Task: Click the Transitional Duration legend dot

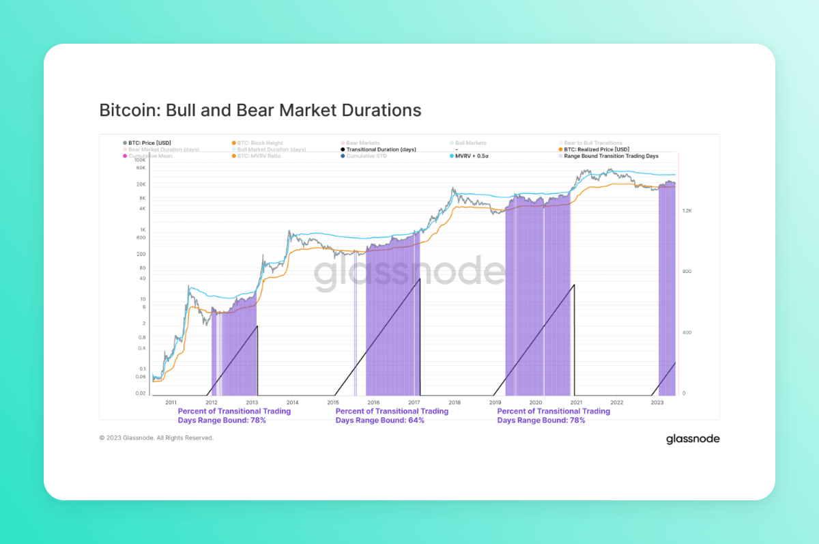Action: pos(343,149)
